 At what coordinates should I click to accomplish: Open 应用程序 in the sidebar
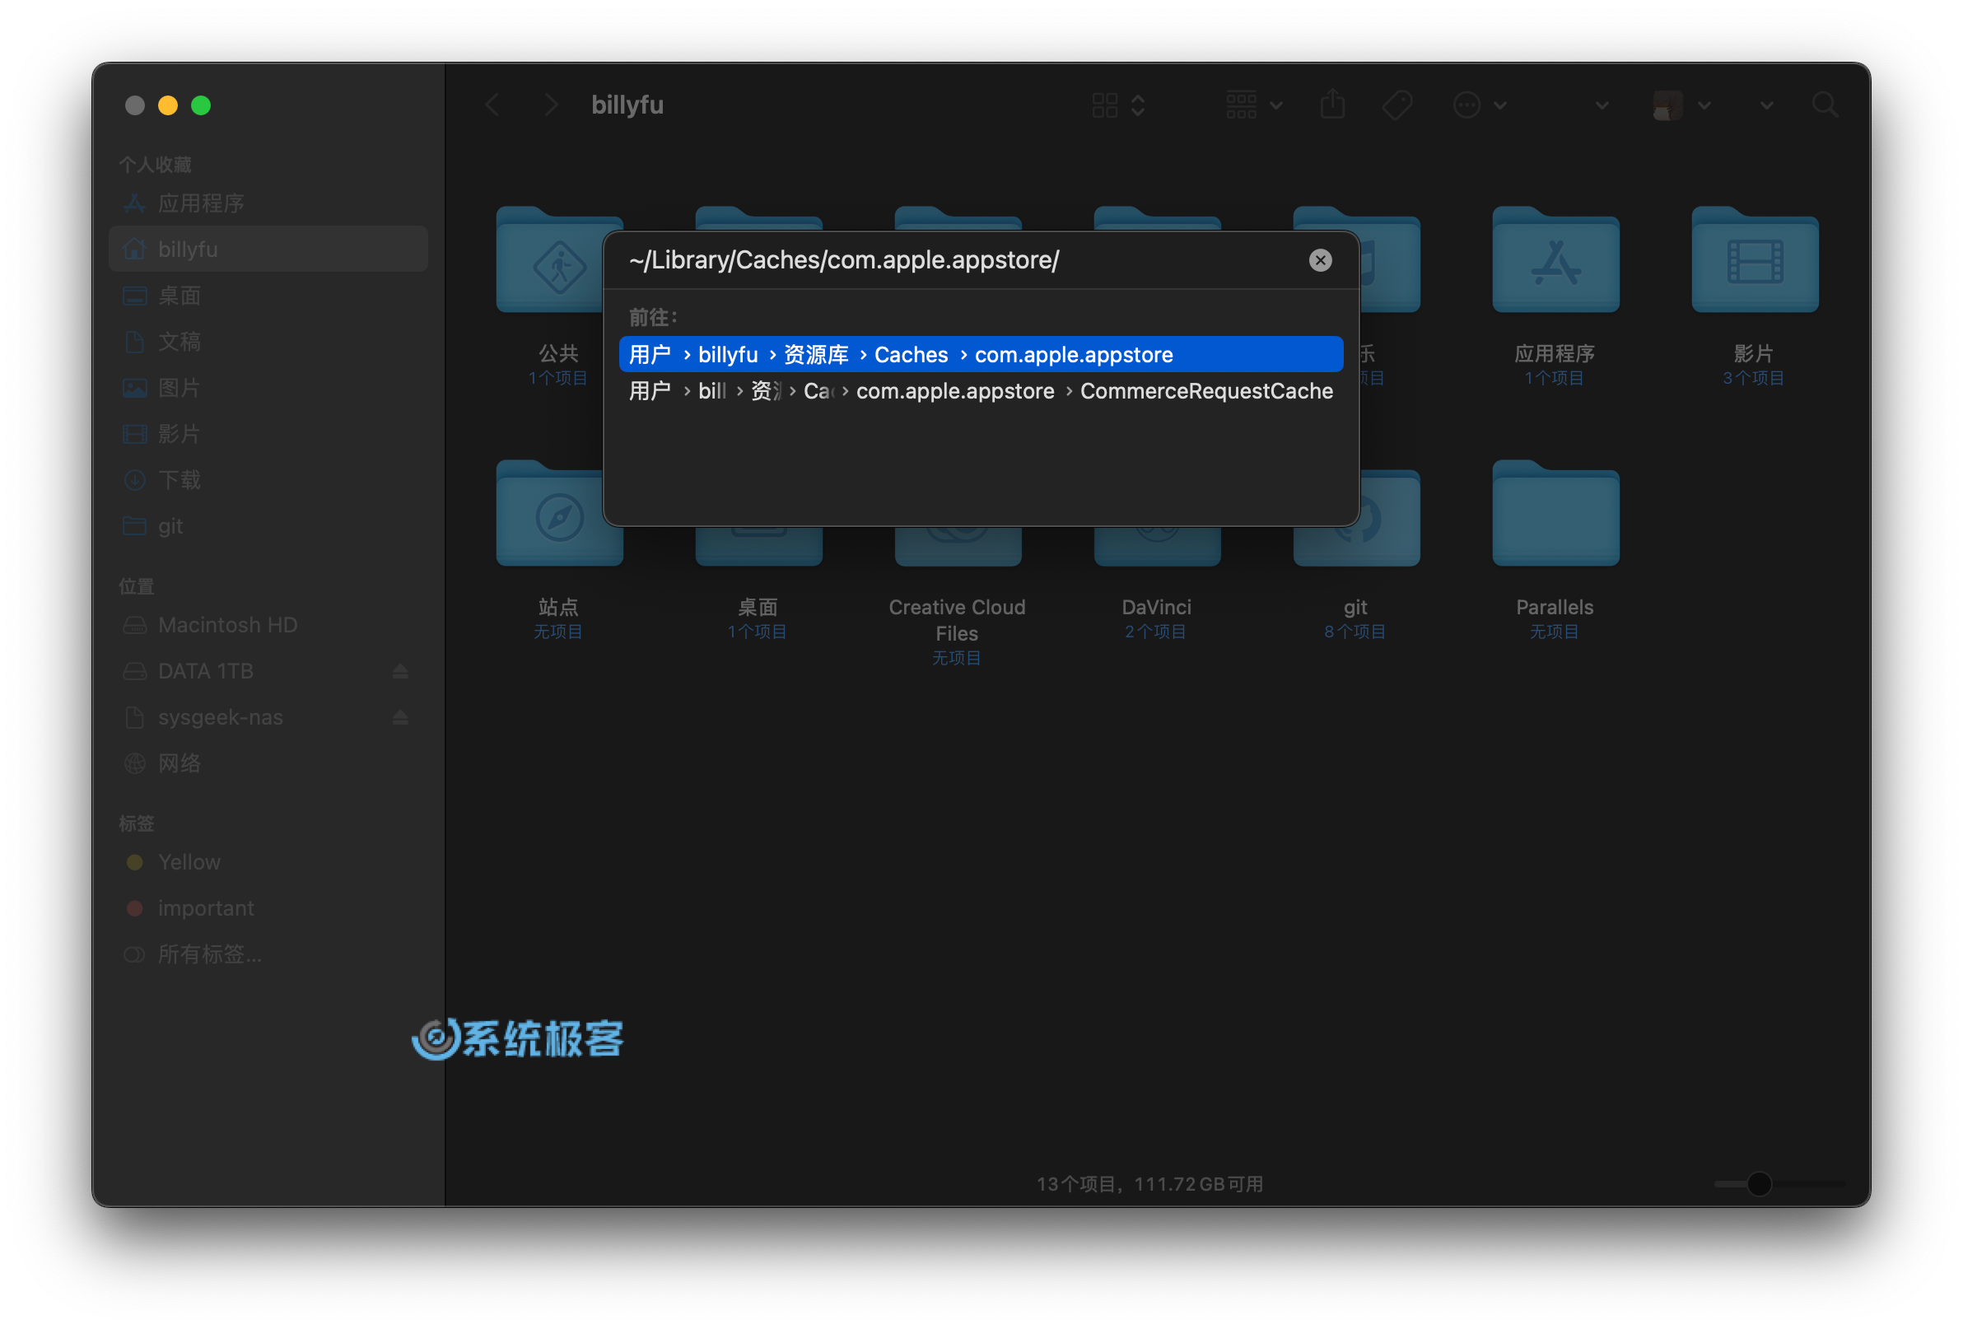tap(268, 203)
